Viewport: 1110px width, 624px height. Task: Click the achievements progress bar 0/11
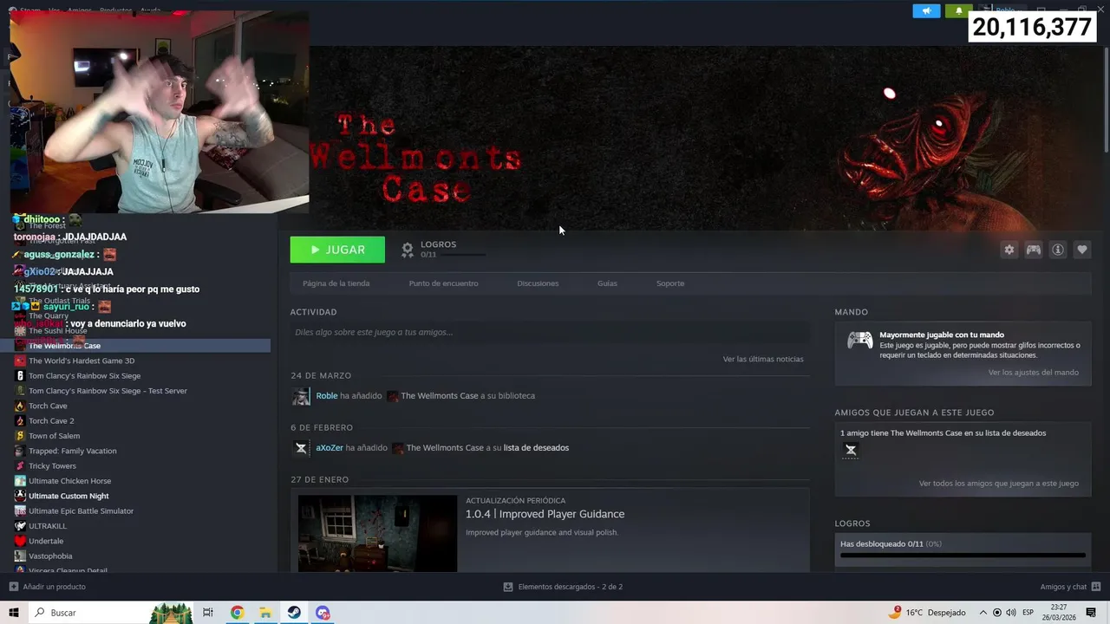pyautogui.click(x=963, y=555)
